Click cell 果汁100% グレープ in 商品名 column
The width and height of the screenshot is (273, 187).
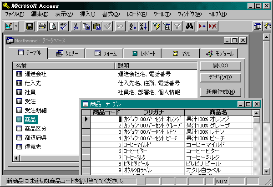218,126
